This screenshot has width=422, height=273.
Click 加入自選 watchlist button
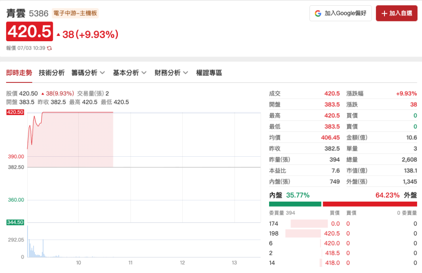[396, 13]
